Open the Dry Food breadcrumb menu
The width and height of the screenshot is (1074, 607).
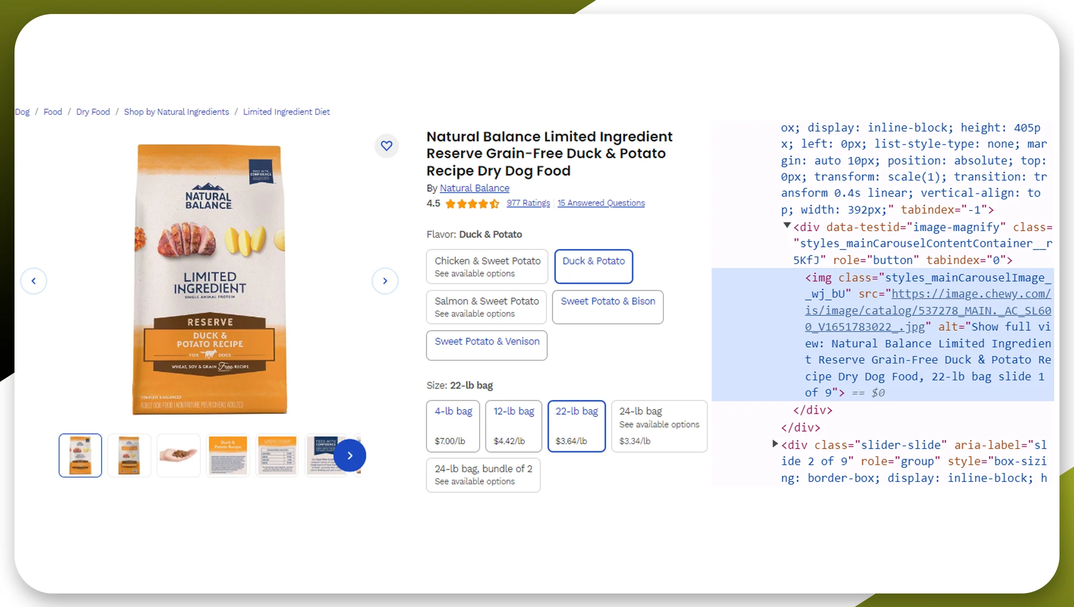click(x=92, y=112)
